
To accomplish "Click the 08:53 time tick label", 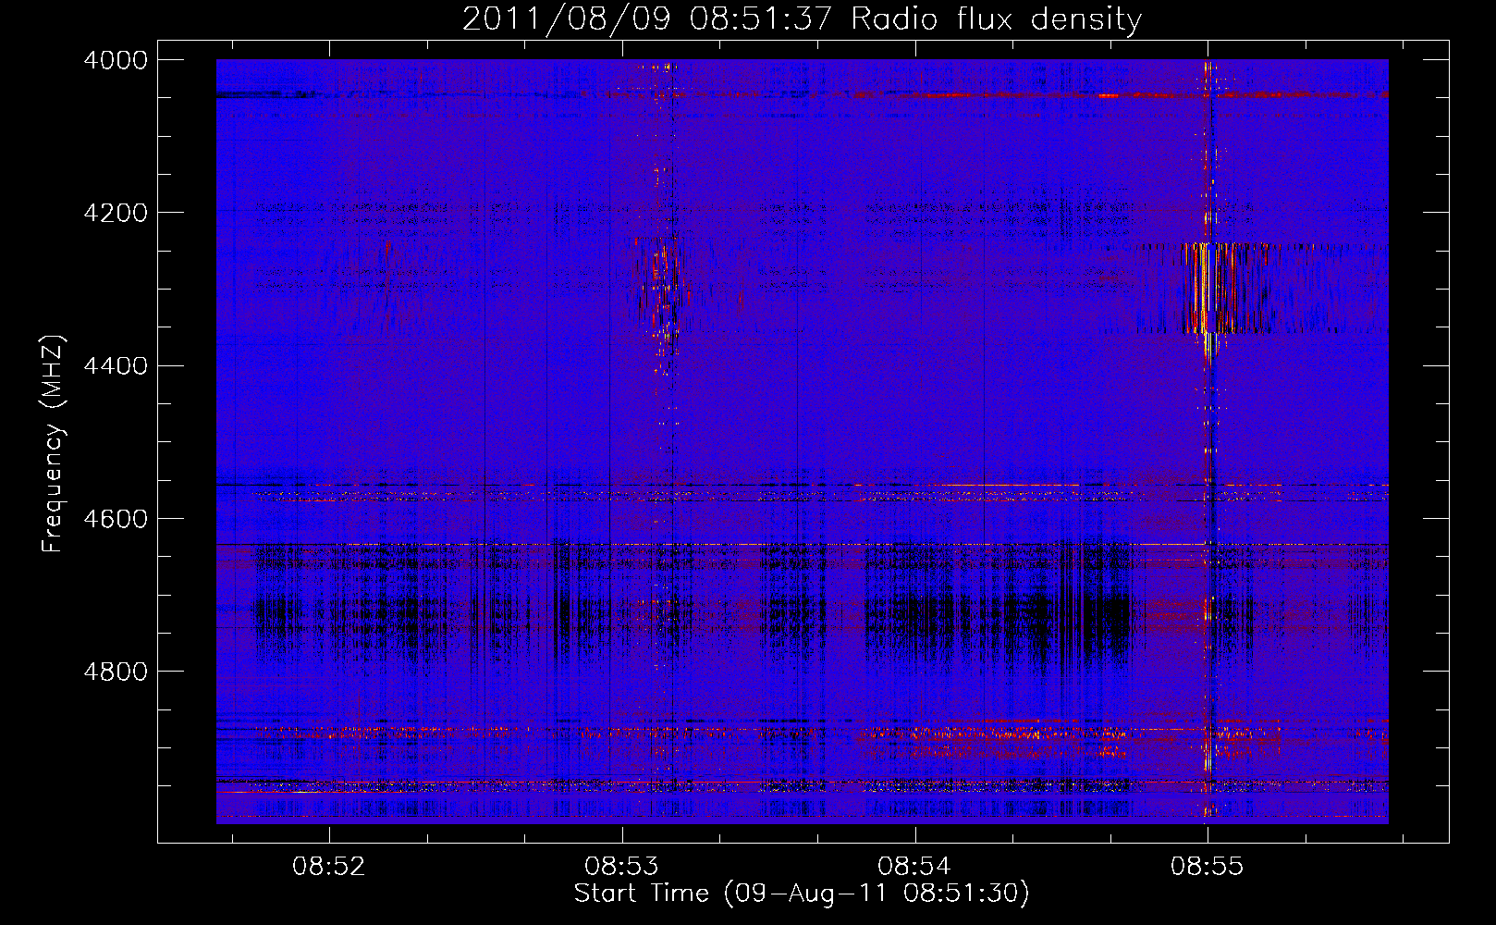I will [621, 867].
